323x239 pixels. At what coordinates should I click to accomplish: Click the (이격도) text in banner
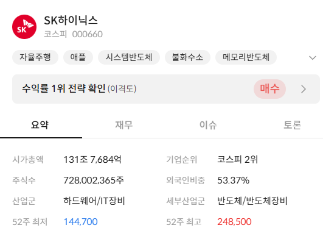point(122,89)
